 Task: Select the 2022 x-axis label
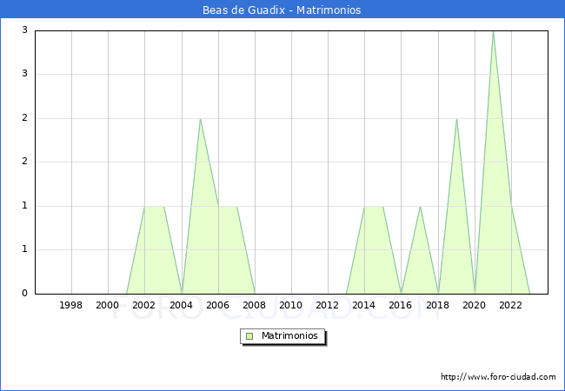[511, 305]
